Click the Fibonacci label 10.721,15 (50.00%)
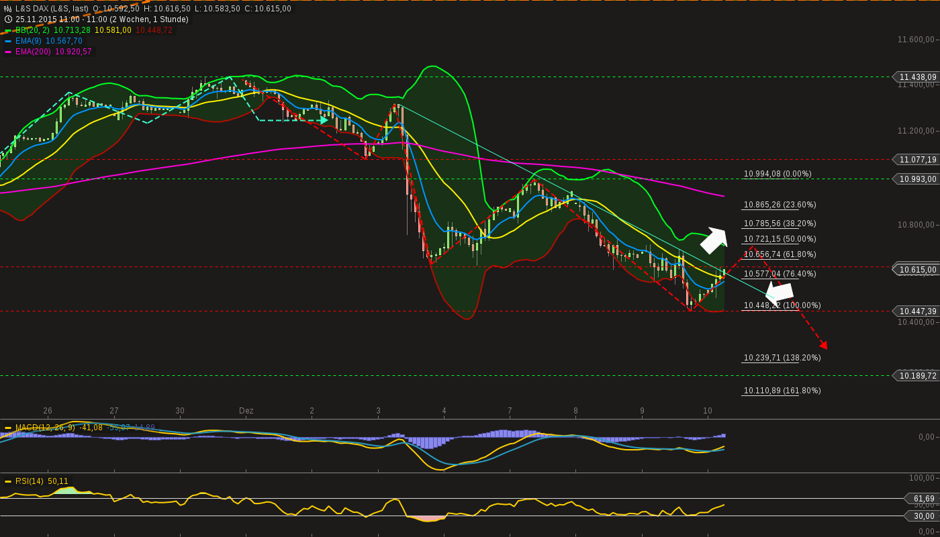The image size is (940, 537). 780,239
